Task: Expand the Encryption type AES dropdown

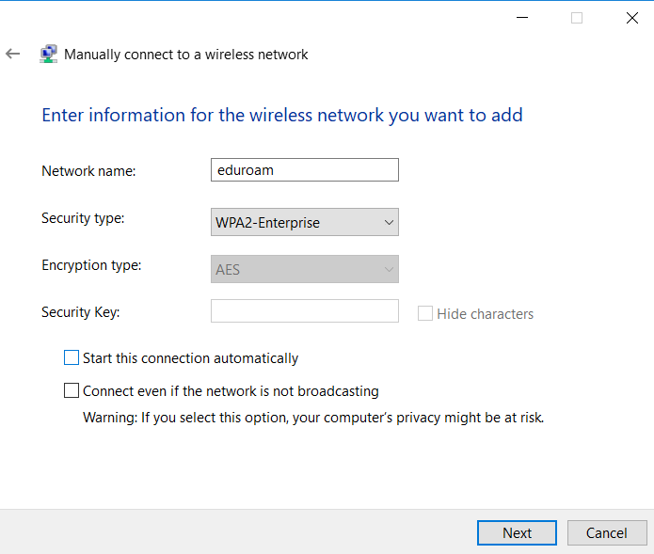Action: pos(305,269)
